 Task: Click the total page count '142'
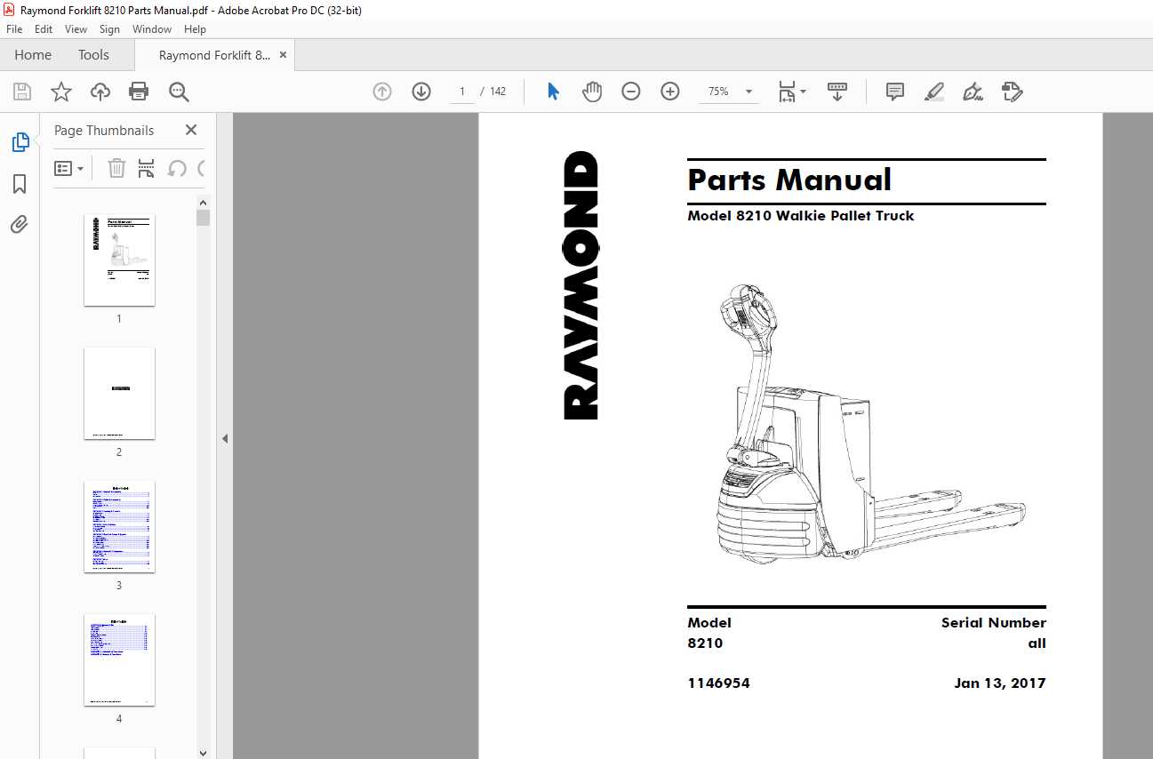498,92
